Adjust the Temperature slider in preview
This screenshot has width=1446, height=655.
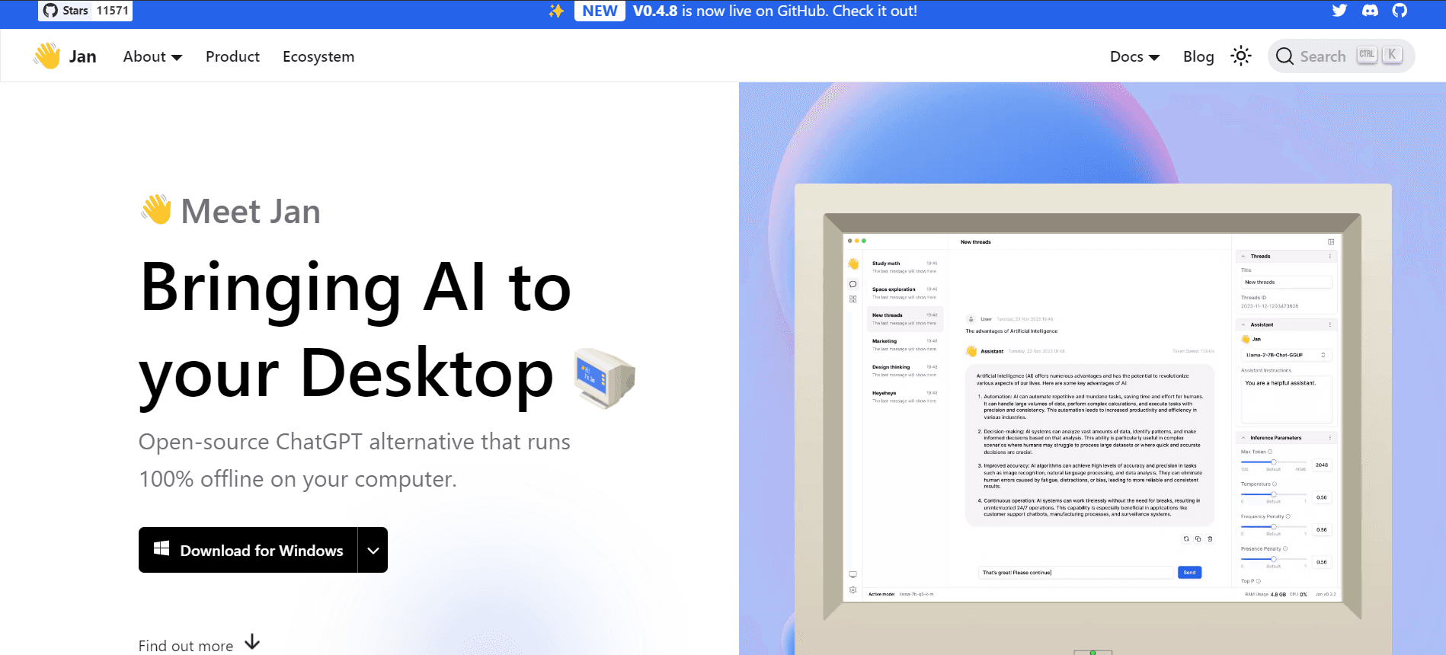1273,494
